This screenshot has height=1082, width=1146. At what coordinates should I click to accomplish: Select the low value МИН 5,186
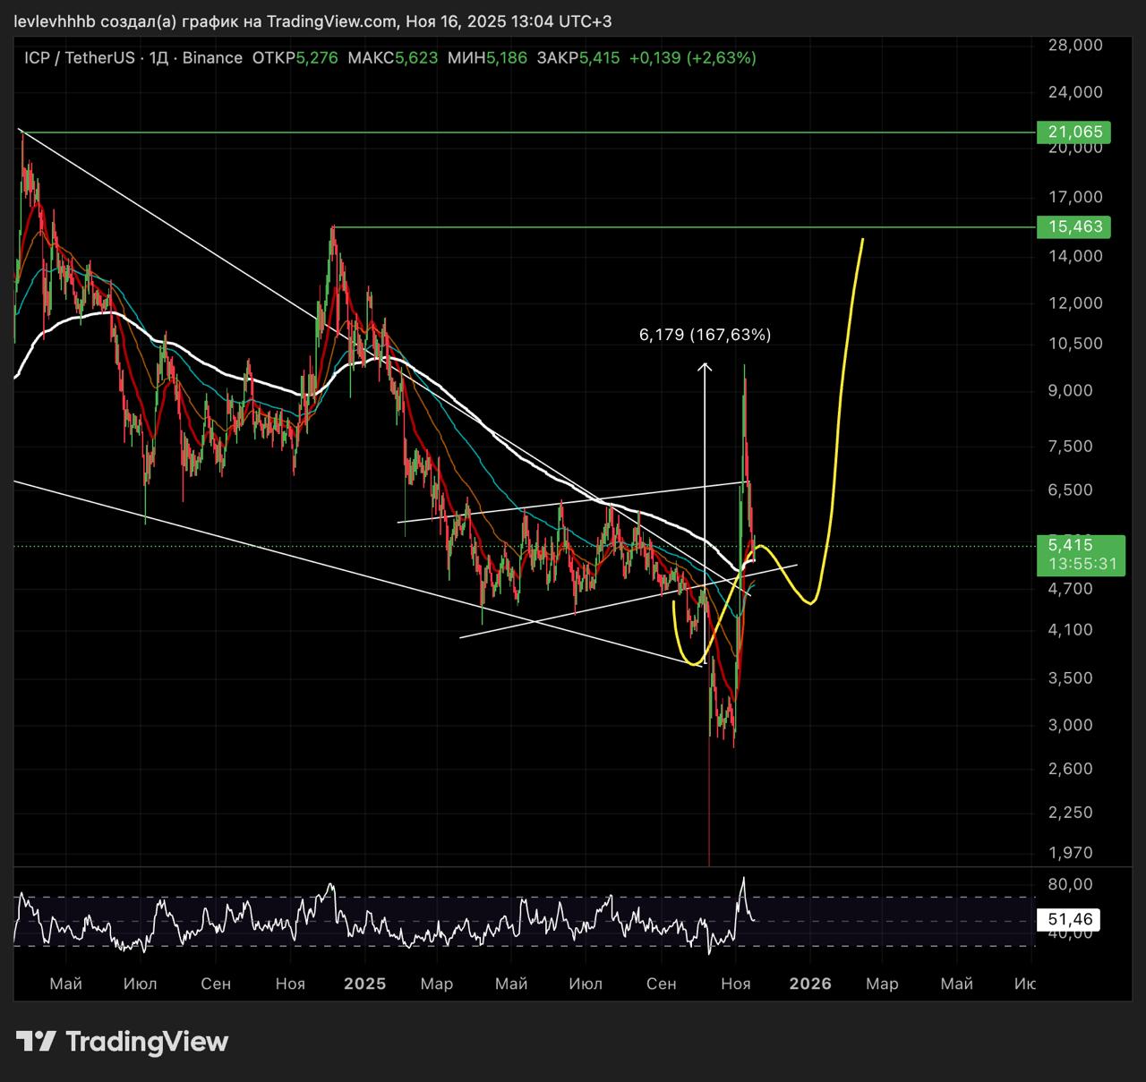pos(487,58)
